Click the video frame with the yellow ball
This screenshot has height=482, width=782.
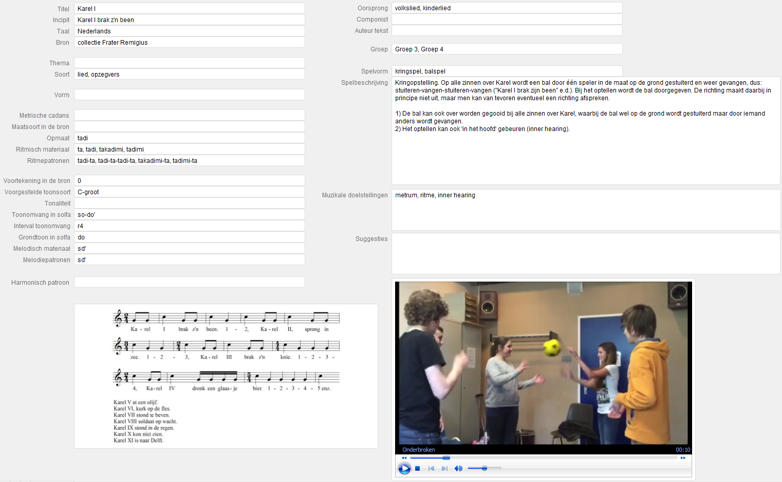(544, 363)
